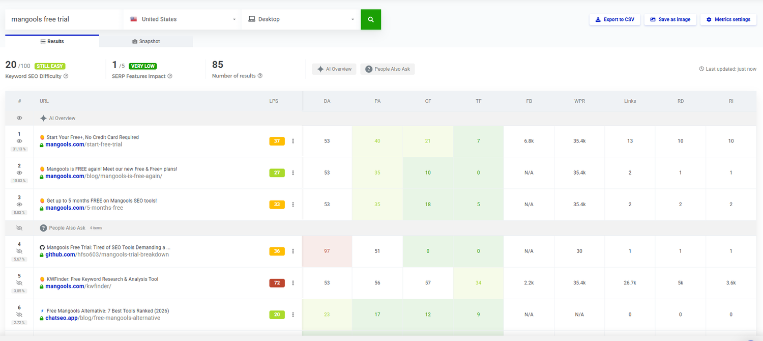Click Export to CSV button

point(614,19)
